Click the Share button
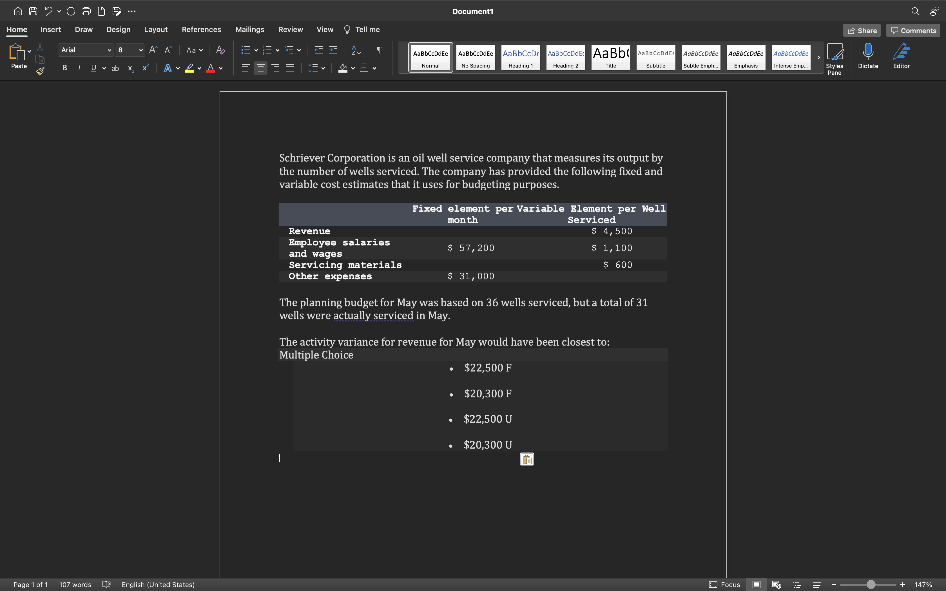 click(862, 30)
